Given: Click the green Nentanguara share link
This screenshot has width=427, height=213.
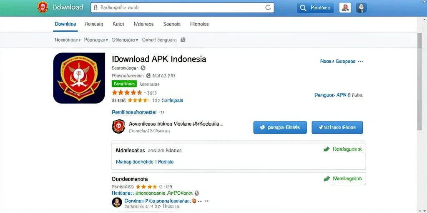Looking at the screenshot, I should (x=347, y=178).
